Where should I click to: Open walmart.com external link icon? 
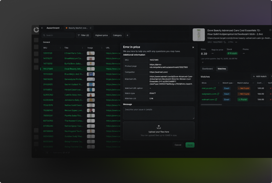pos(216,99)
